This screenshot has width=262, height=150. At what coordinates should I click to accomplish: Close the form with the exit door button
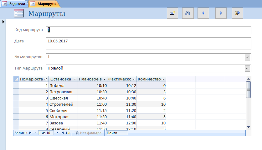click(x=238, y=13)
